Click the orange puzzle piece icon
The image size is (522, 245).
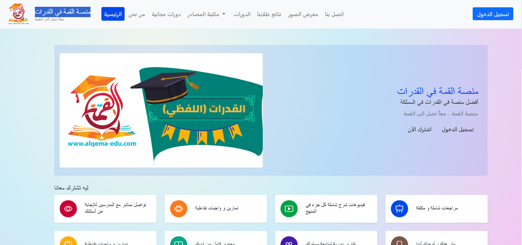click(178, 209)
